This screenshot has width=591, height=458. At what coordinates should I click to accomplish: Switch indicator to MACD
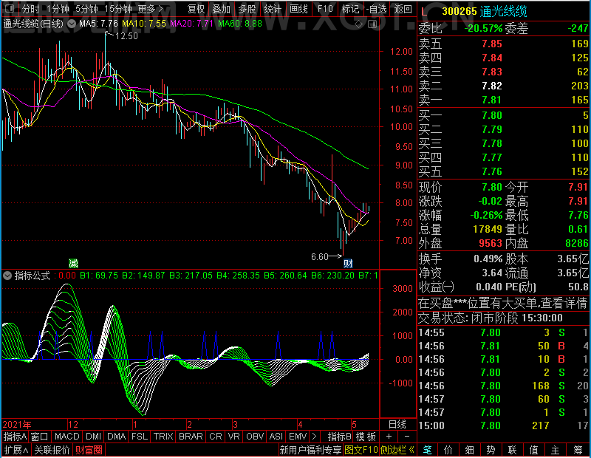pyautogui.click(x=66, y=437)
